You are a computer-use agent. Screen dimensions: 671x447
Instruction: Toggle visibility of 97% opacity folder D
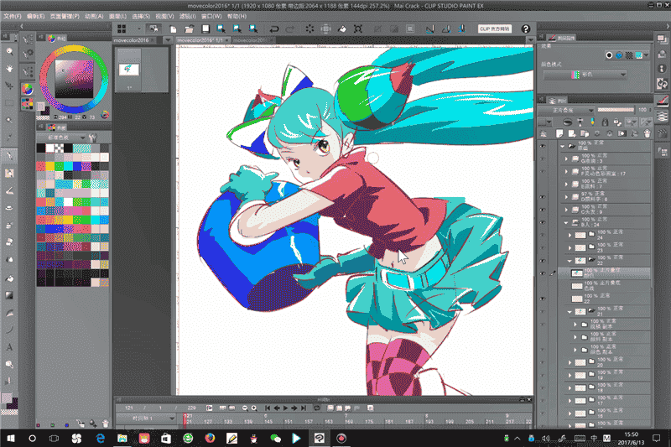(543, 197)
